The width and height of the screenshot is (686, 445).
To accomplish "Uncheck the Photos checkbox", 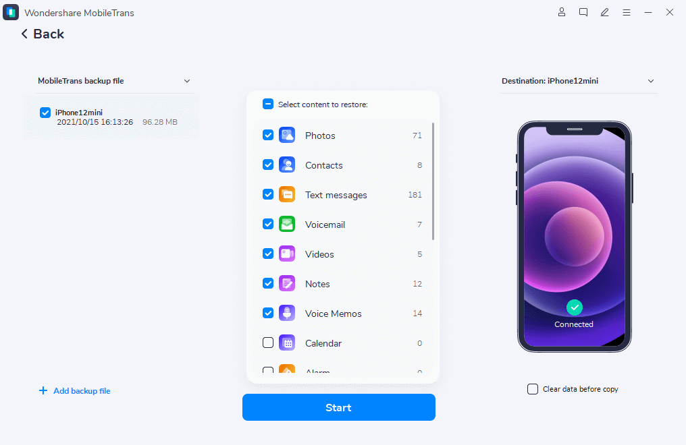I will (268, 136).
